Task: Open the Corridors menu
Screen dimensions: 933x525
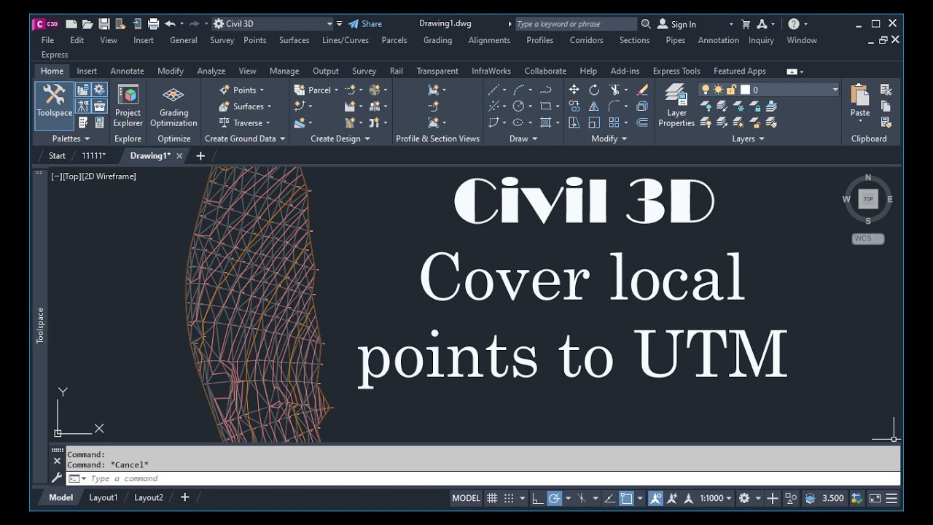Action: 586,40
